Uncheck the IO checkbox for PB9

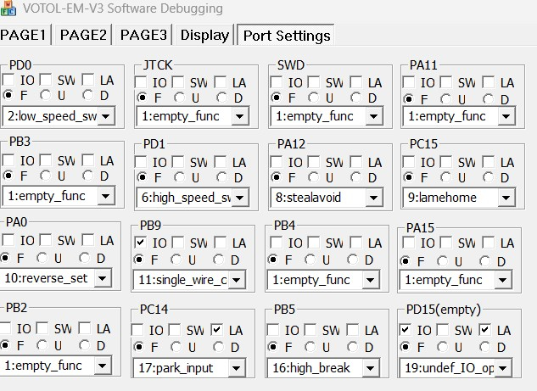click(140, 243)
